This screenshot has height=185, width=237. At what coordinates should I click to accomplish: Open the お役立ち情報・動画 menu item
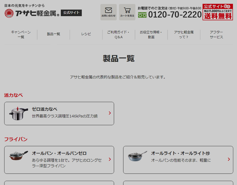[x=151, y=35]
